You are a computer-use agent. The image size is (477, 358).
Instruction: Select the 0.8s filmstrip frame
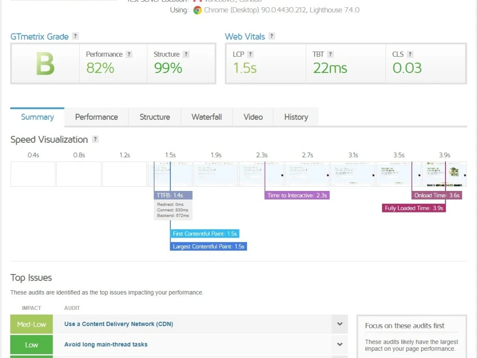point(79,174)
